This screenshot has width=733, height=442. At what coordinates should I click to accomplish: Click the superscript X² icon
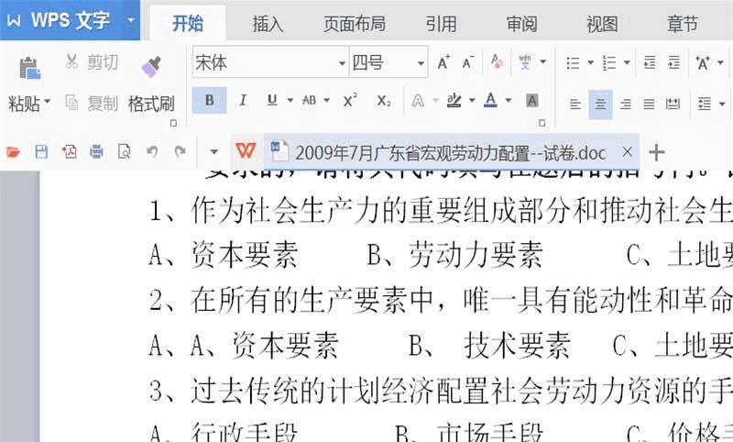[350, 101]
